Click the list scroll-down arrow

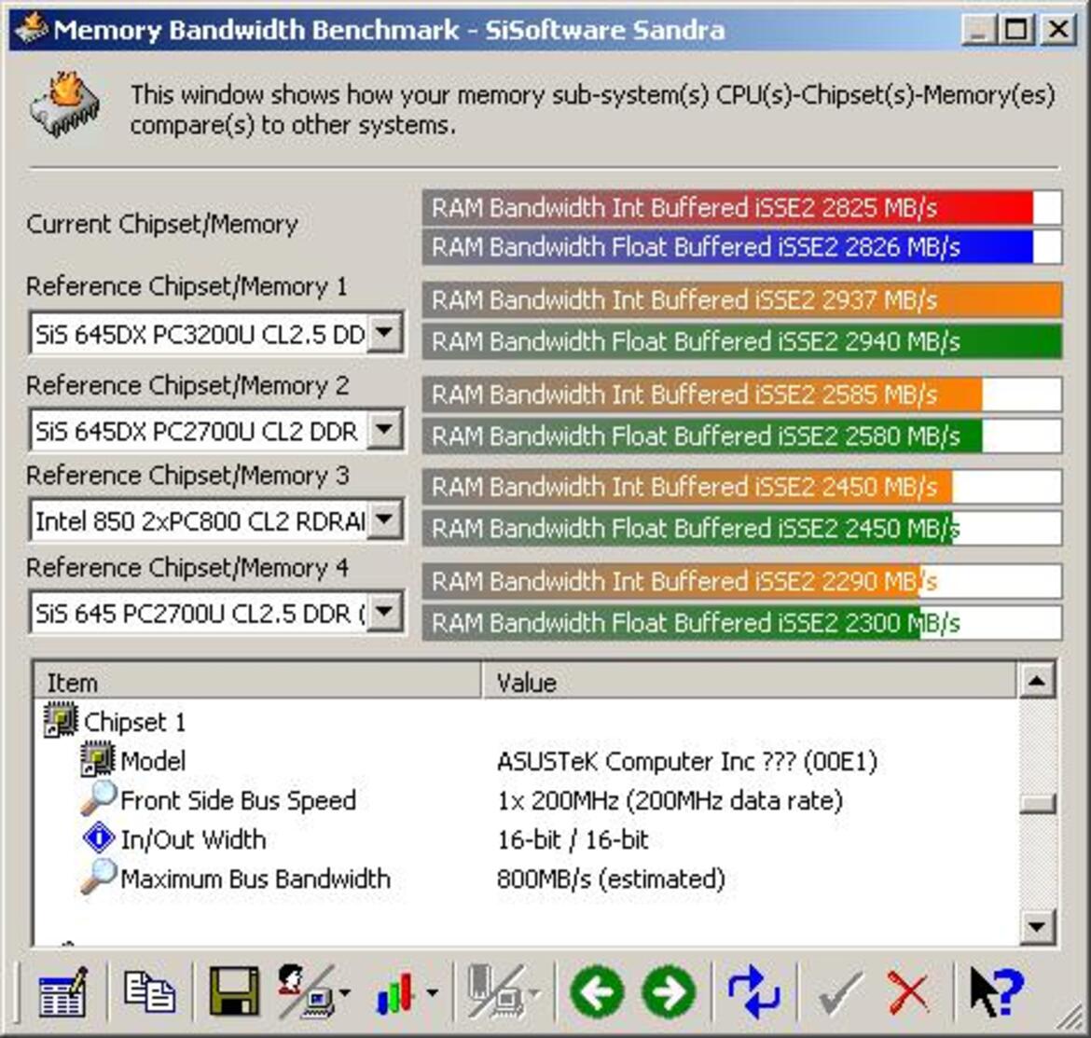1037,926
